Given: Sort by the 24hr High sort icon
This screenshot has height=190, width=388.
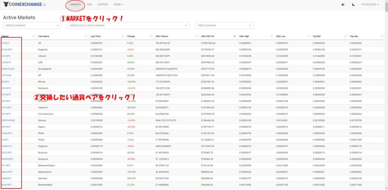Looking at the screenshot, I should 272,37.
